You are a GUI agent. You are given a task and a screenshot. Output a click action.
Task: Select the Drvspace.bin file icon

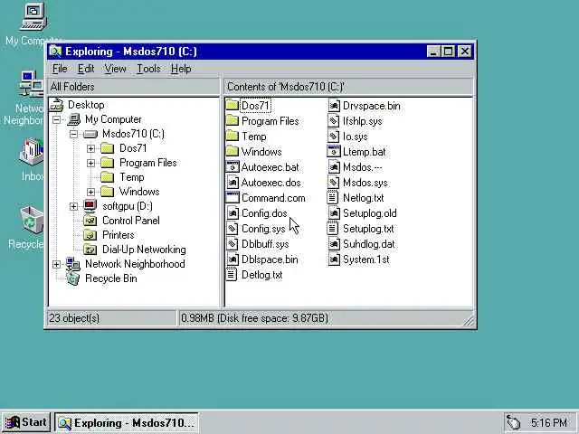coord(334,106)
